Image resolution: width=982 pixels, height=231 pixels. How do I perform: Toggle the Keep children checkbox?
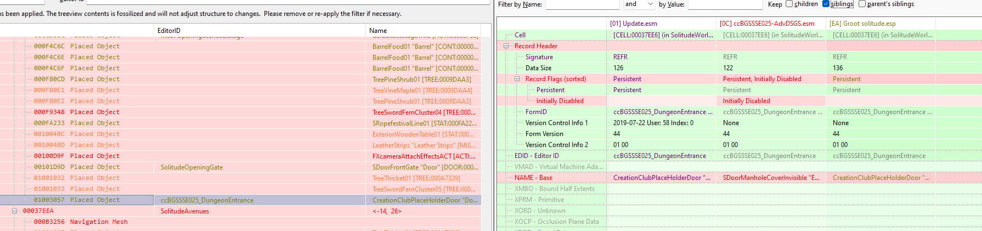pyautogui.click(x=789, y=4)
